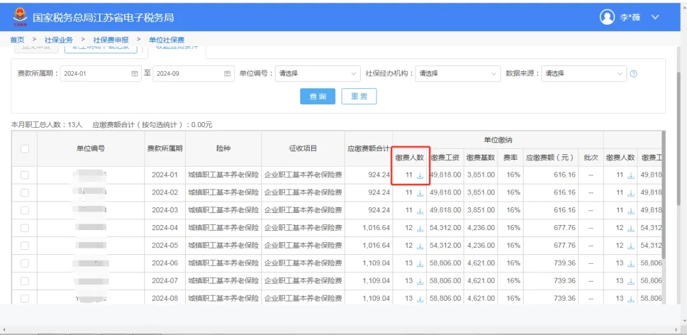This screenshot has height=335, width=687.
Task: Open the 数据来源 dropdown
Action: click(584, 74)
